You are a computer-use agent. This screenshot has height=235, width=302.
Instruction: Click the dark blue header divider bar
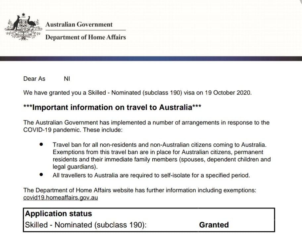151,58
